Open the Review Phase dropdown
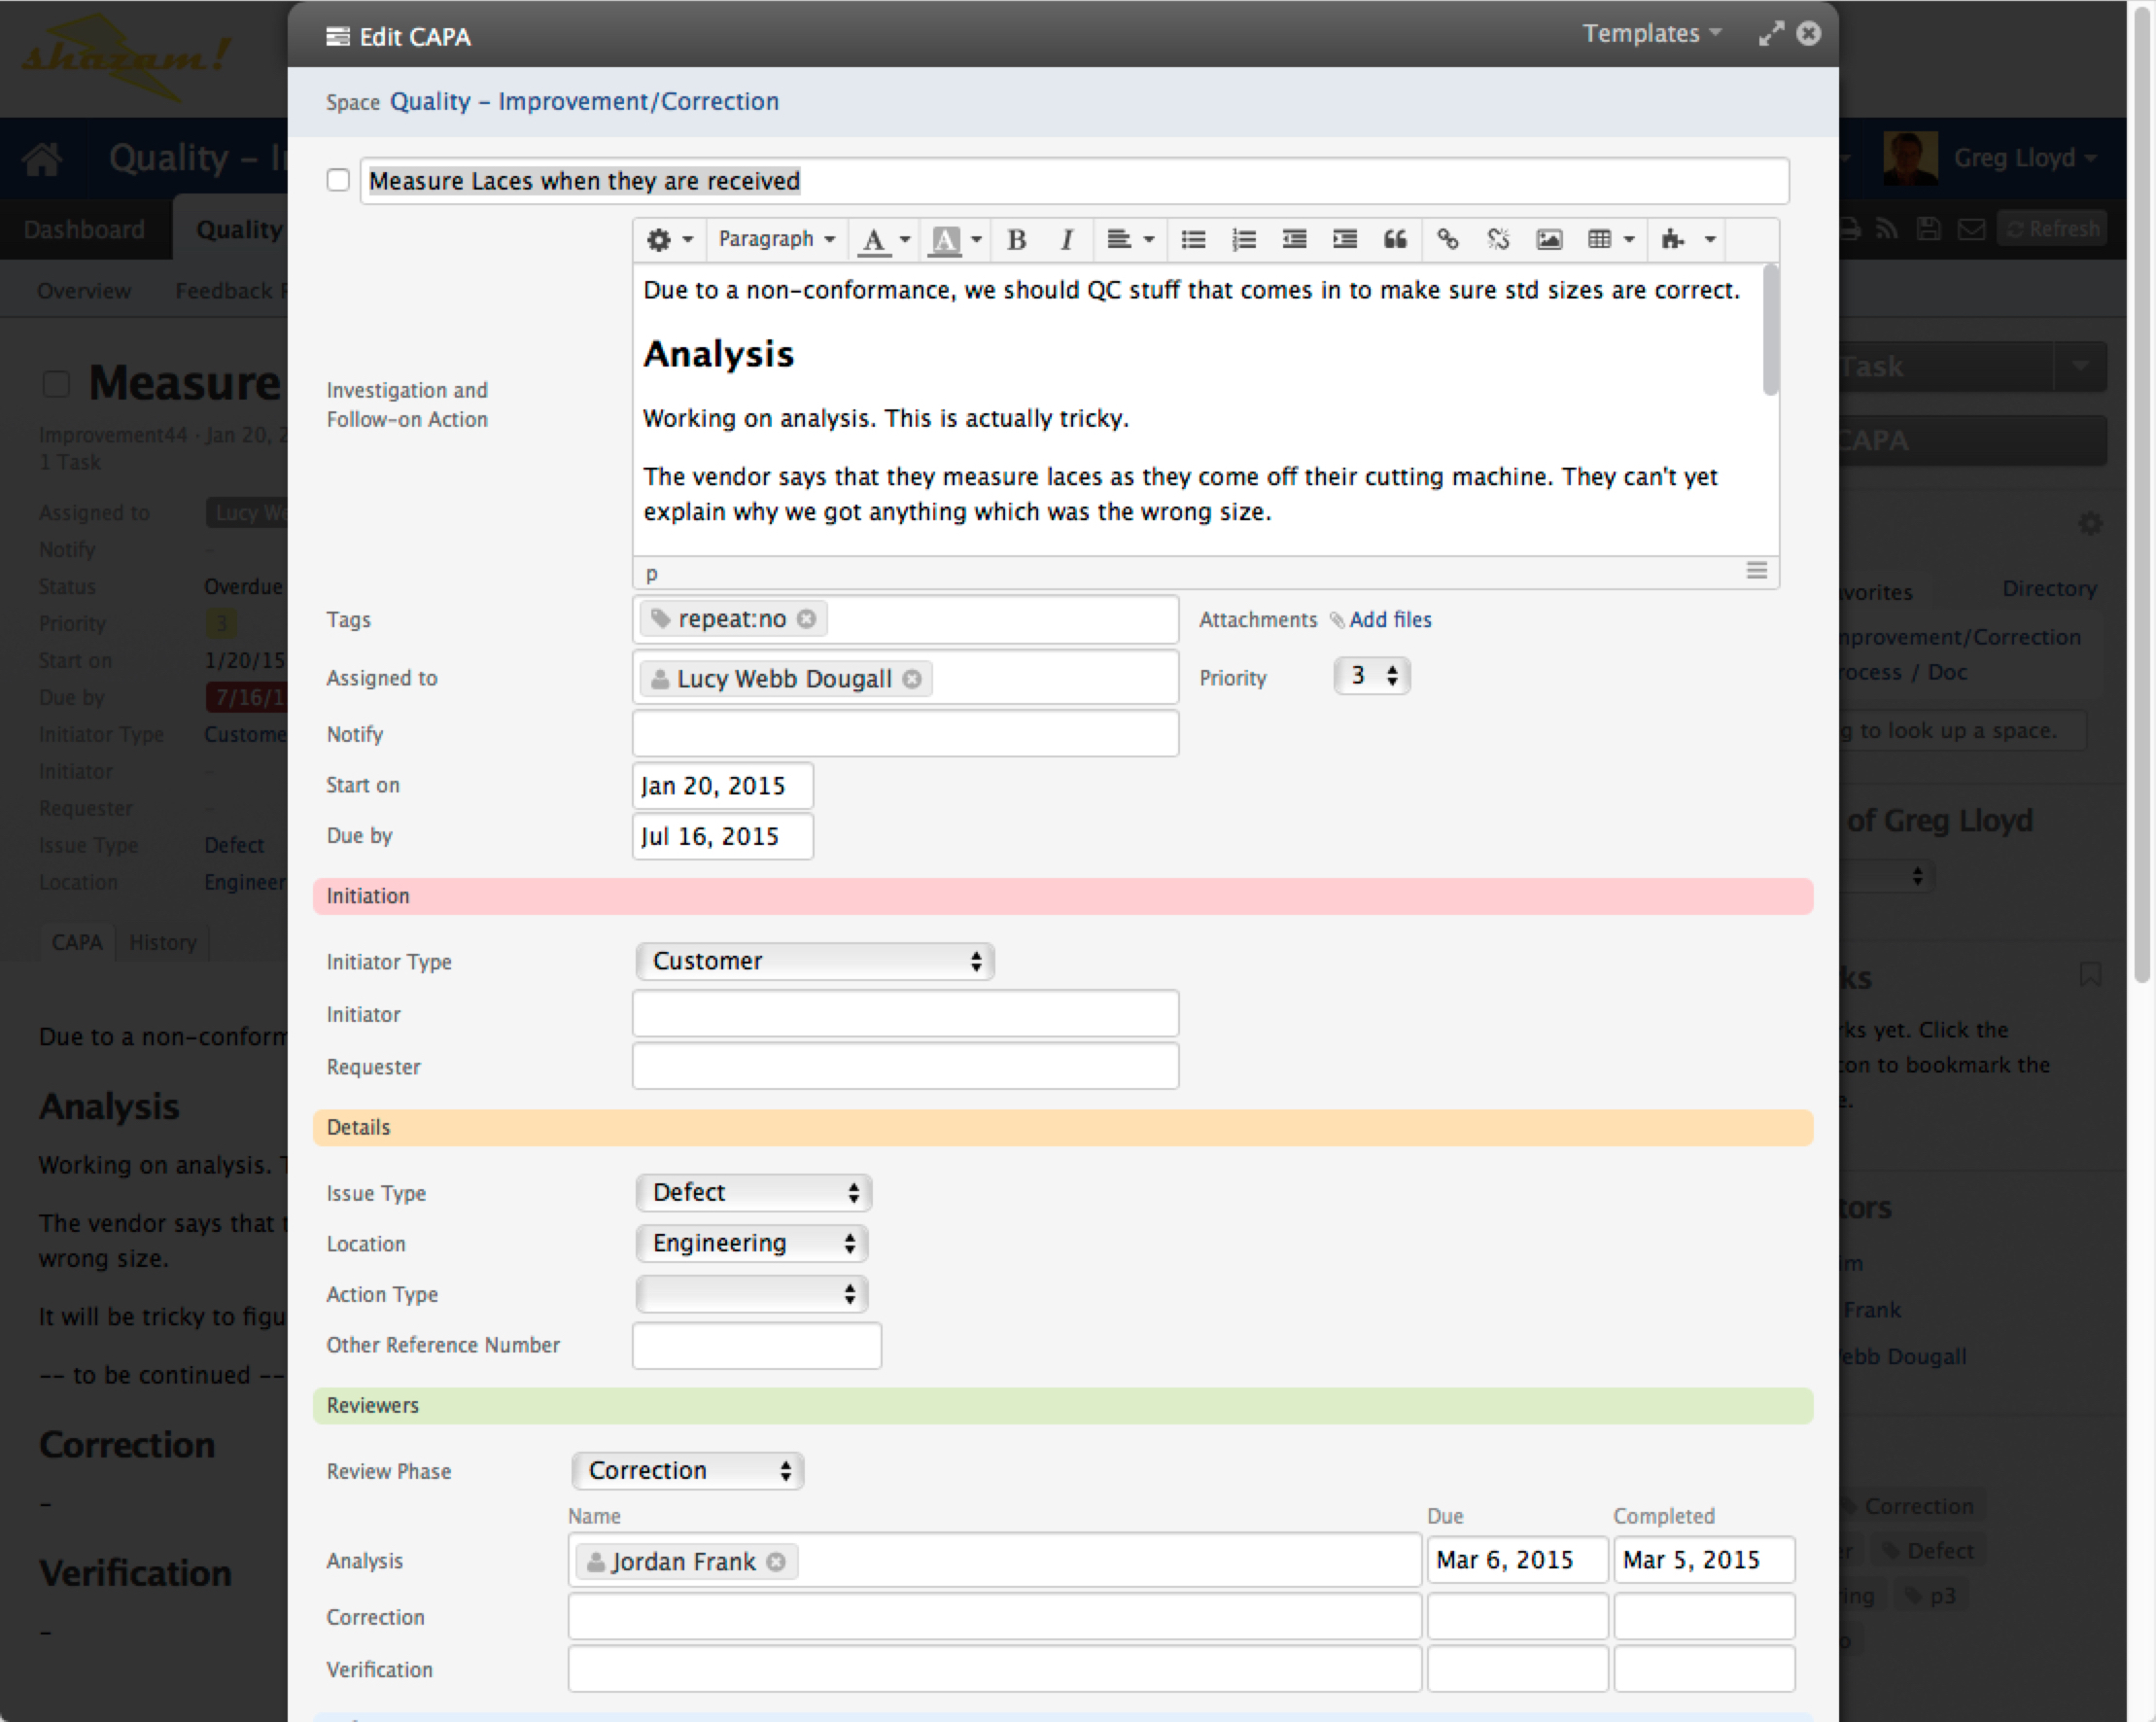 (688, 1471)
